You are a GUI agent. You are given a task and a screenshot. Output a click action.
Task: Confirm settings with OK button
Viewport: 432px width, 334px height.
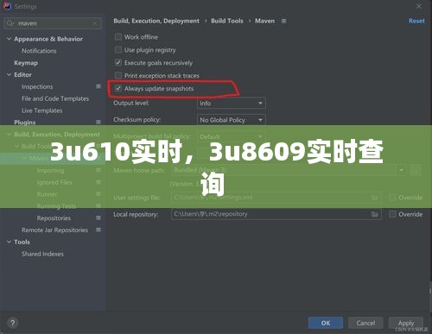coord(326,323)
